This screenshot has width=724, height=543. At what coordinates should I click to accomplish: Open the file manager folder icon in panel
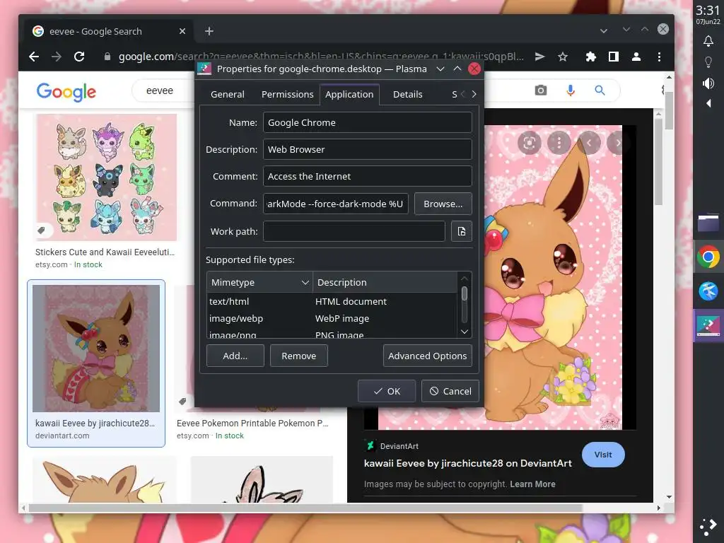coord(708,223)
